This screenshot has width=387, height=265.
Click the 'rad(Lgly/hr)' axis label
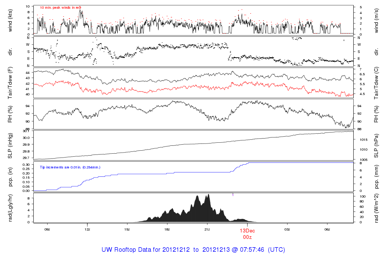[x=10, y=208]
